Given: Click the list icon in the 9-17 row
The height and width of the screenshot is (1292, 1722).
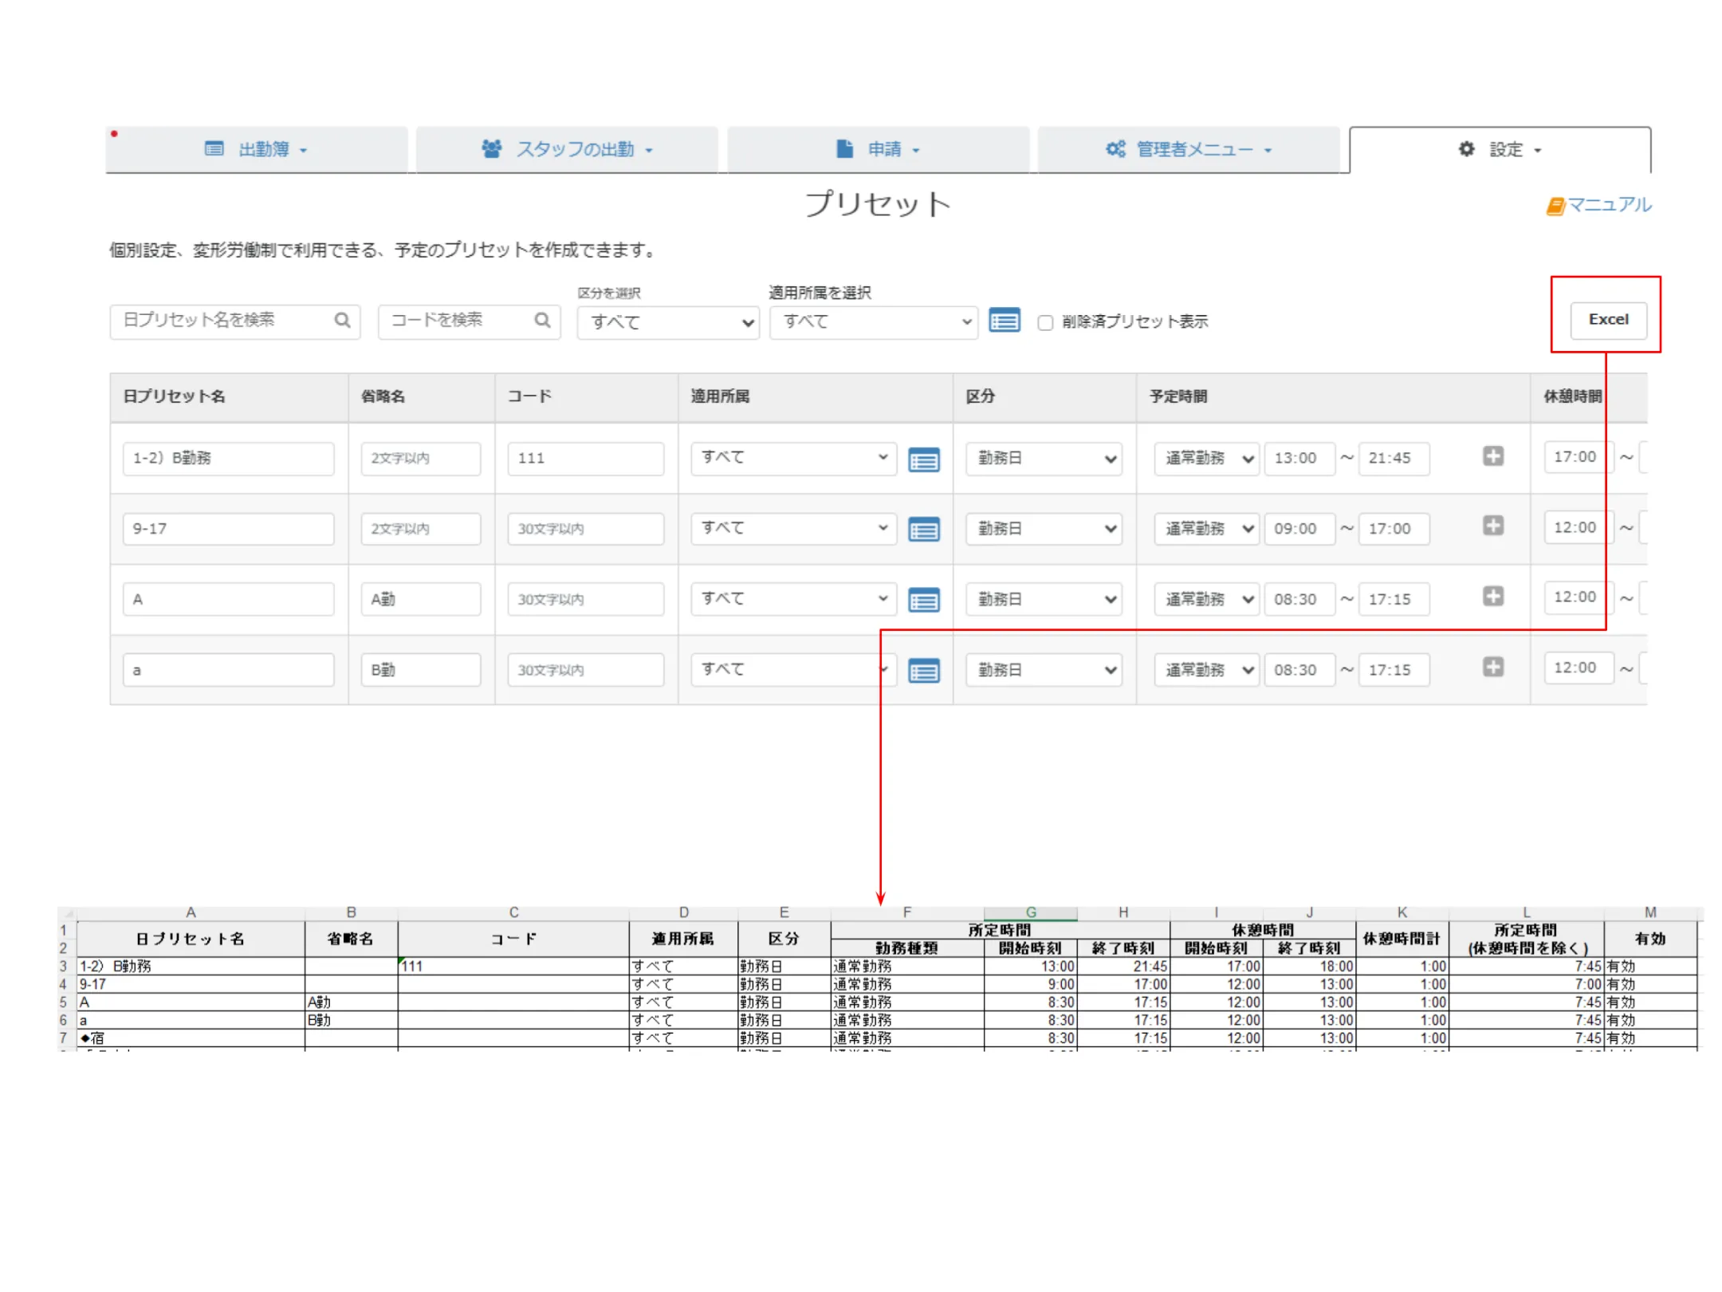Looking at the screenshot, I should click(923, 529).
